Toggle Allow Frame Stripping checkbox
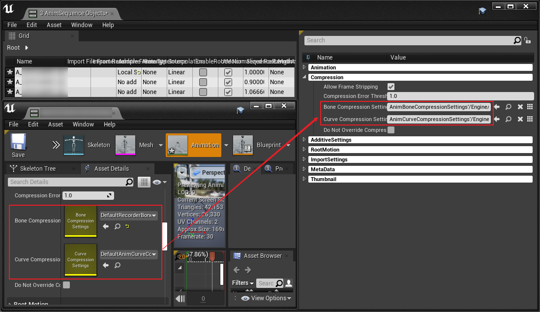This screenshot has width=540, height=312. click(391, 87)
